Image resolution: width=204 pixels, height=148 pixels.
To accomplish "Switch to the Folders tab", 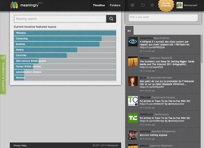I will [x=115, y=5].
